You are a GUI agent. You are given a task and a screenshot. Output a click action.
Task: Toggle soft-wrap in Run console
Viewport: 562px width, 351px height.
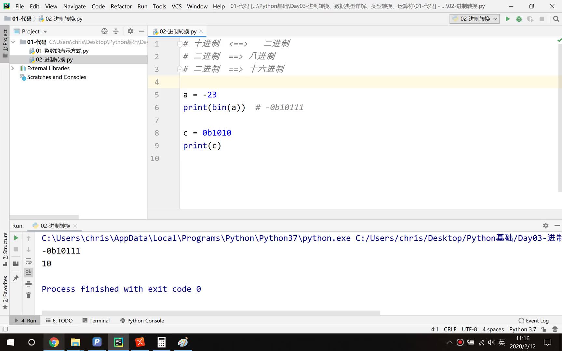29,261
